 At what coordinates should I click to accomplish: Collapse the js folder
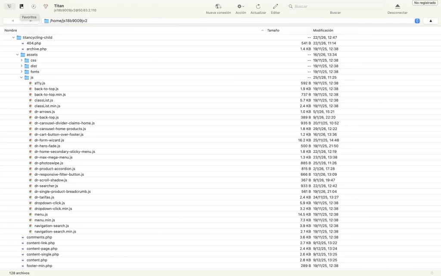click(x=22, y=78)
